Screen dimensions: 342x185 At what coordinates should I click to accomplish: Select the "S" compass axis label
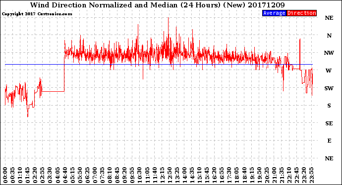[329, 106]
